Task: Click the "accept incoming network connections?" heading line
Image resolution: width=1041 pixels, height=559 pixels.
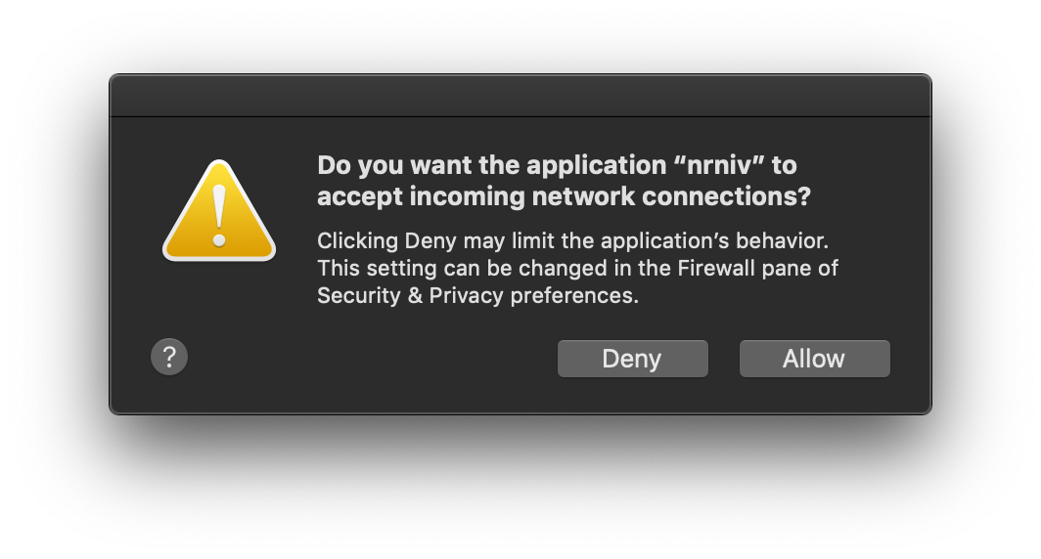Action: pos(564,196)
